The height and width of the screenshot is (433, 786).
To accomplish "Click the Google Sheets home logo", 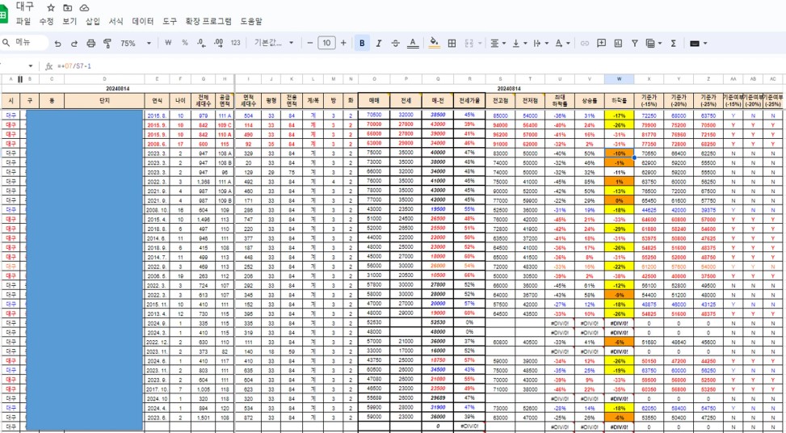I will point(2,15).
